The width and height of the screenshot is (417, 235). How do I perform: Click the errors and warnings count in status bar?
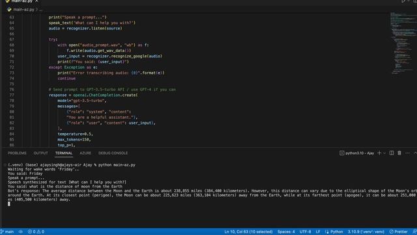tap(36, 232)
